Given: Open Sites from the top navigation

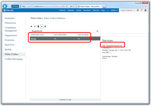Looking at the screenshot, I should coord(103,10).
